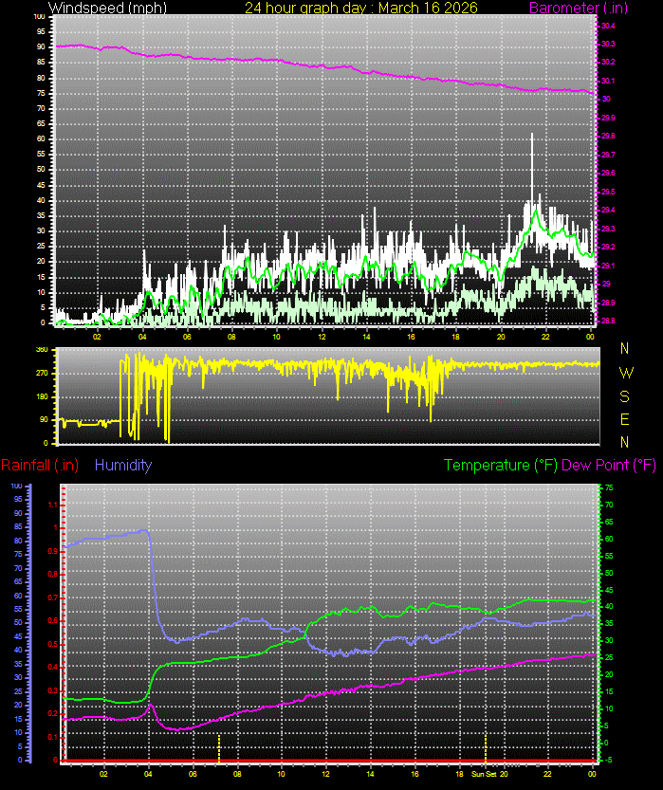The image size is (663, 790).
Task: Click hour label "22" under windspeed chart
Action: tap(545, 337)
